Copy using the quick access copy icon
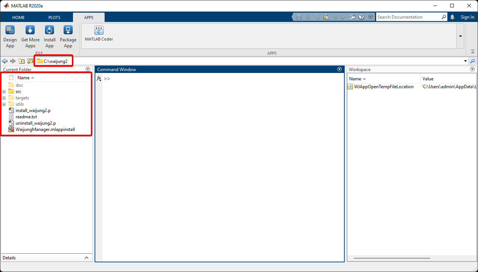The width and height of the screenshot is (478, 272). (317, 17)
